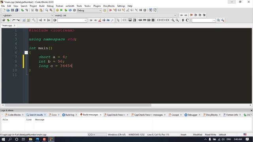The image size is (253, 142).
Task: Open the main() : int function dropdown
Action: pyautogui.click(x=116, y=15)
